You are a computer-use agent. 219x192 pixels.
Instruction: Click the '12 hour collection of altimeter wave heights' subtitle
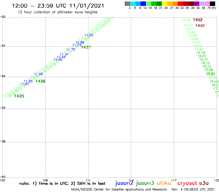(x=57, y=12)
